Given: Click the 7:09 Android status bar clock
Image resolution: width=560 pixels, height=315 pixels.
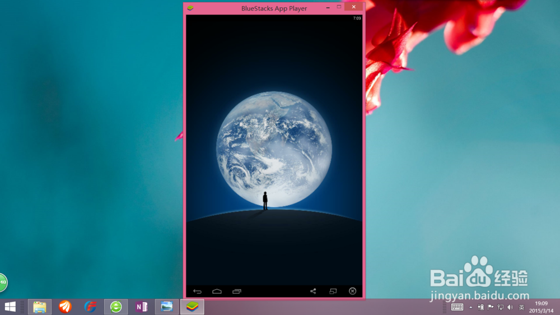Looking at the screenshot, I should tap(357, 18).
